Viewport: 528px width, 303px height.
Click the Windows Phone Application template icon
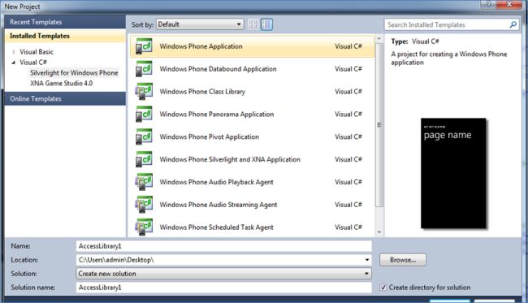coord(144,46)
